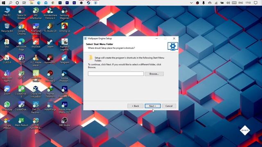Show hidden system tray icons
This screenshot has width=262, height=147.
[x=192, y=3]
